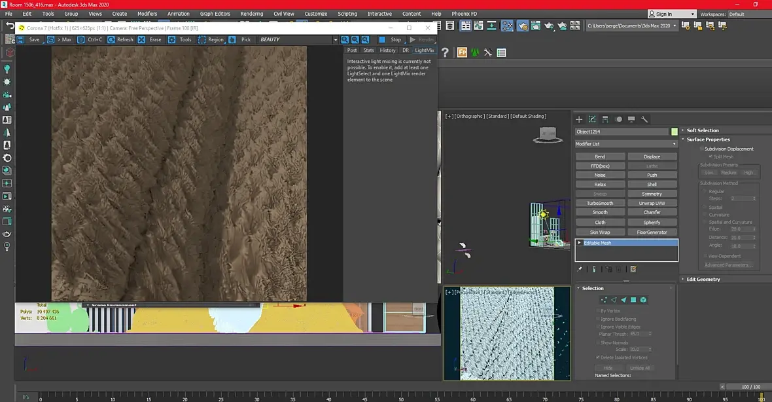Open the Utilities wrench panel tab
This screenshot has height=402, width=772.
pos(644,119)
